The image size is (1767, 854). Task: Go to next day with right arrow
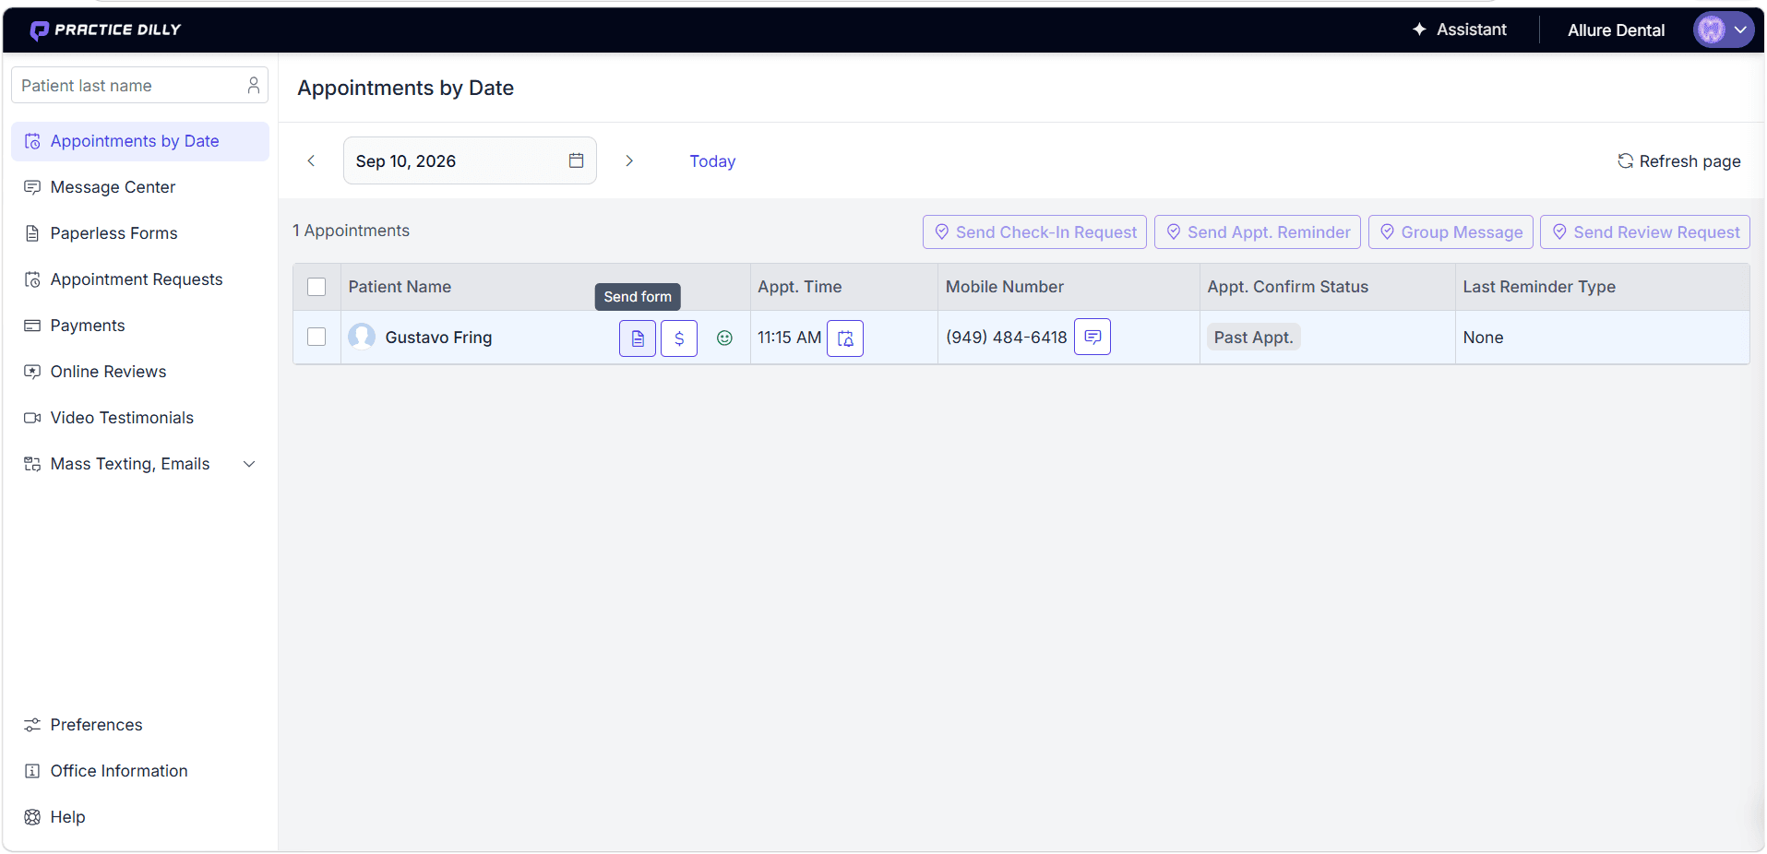pyautogui.click(x=629, y=160)
